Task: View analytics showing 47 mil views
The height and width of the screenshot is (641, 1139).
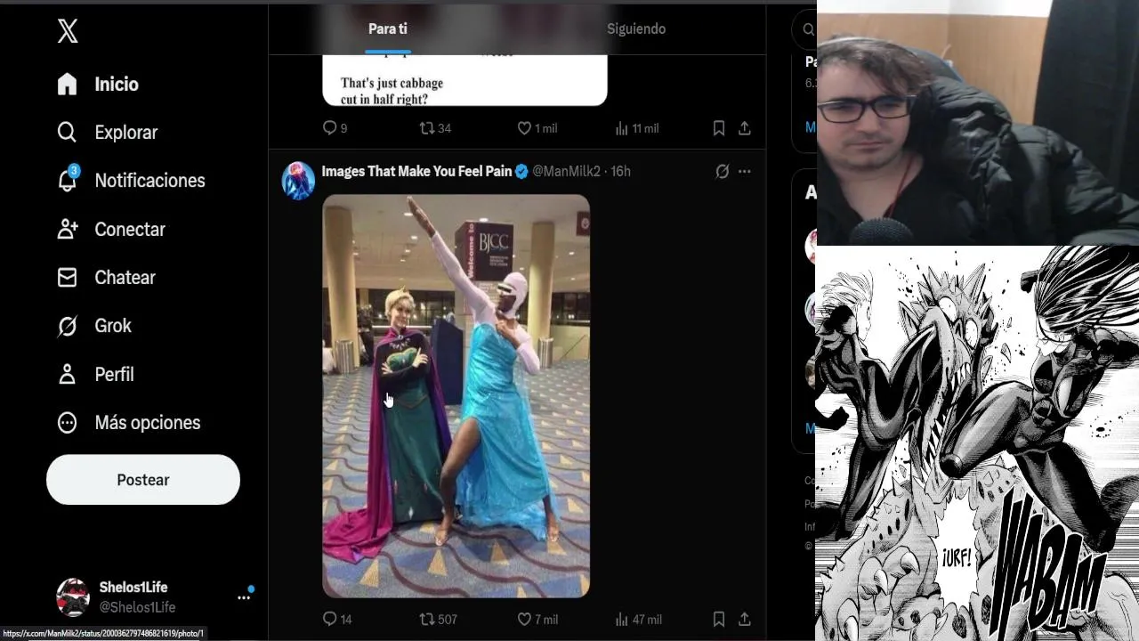Action: [x=638, y=619]
